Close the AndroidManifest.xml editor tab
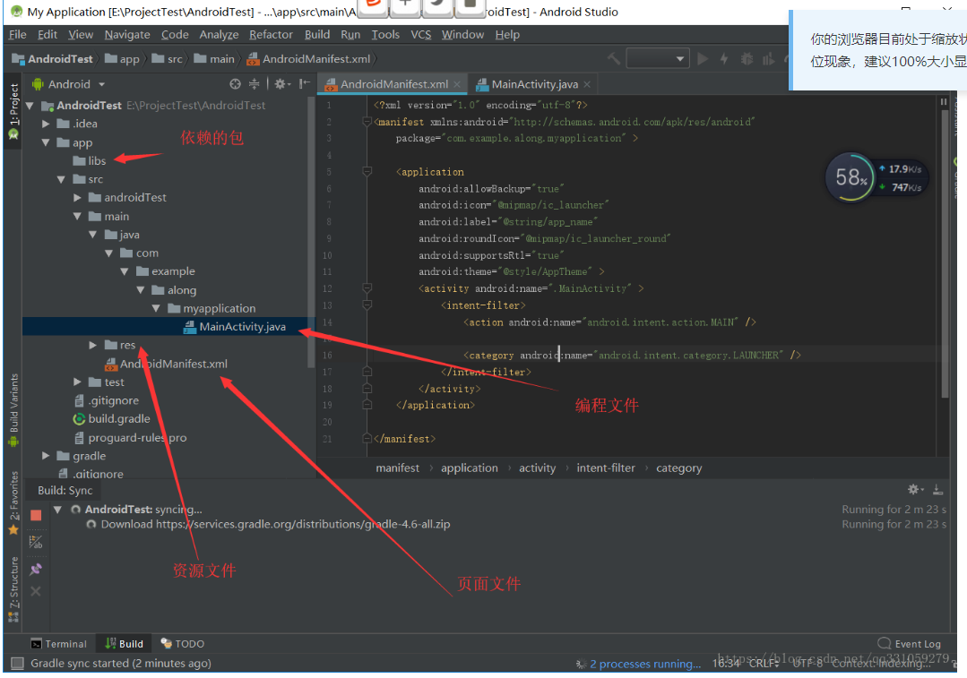 (x=457, y=84)
